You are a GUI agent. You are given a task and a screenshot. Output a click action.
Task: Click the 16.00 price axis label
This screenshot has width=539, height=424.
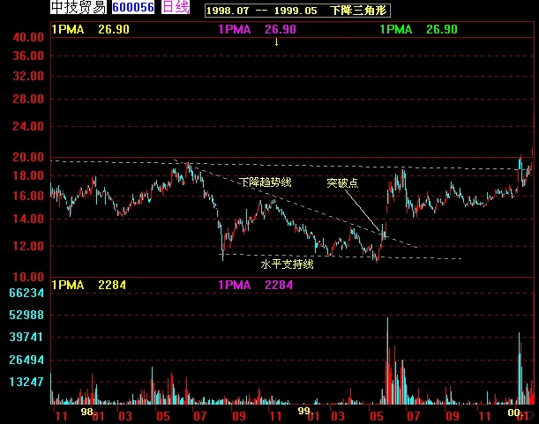click(28, 196)
